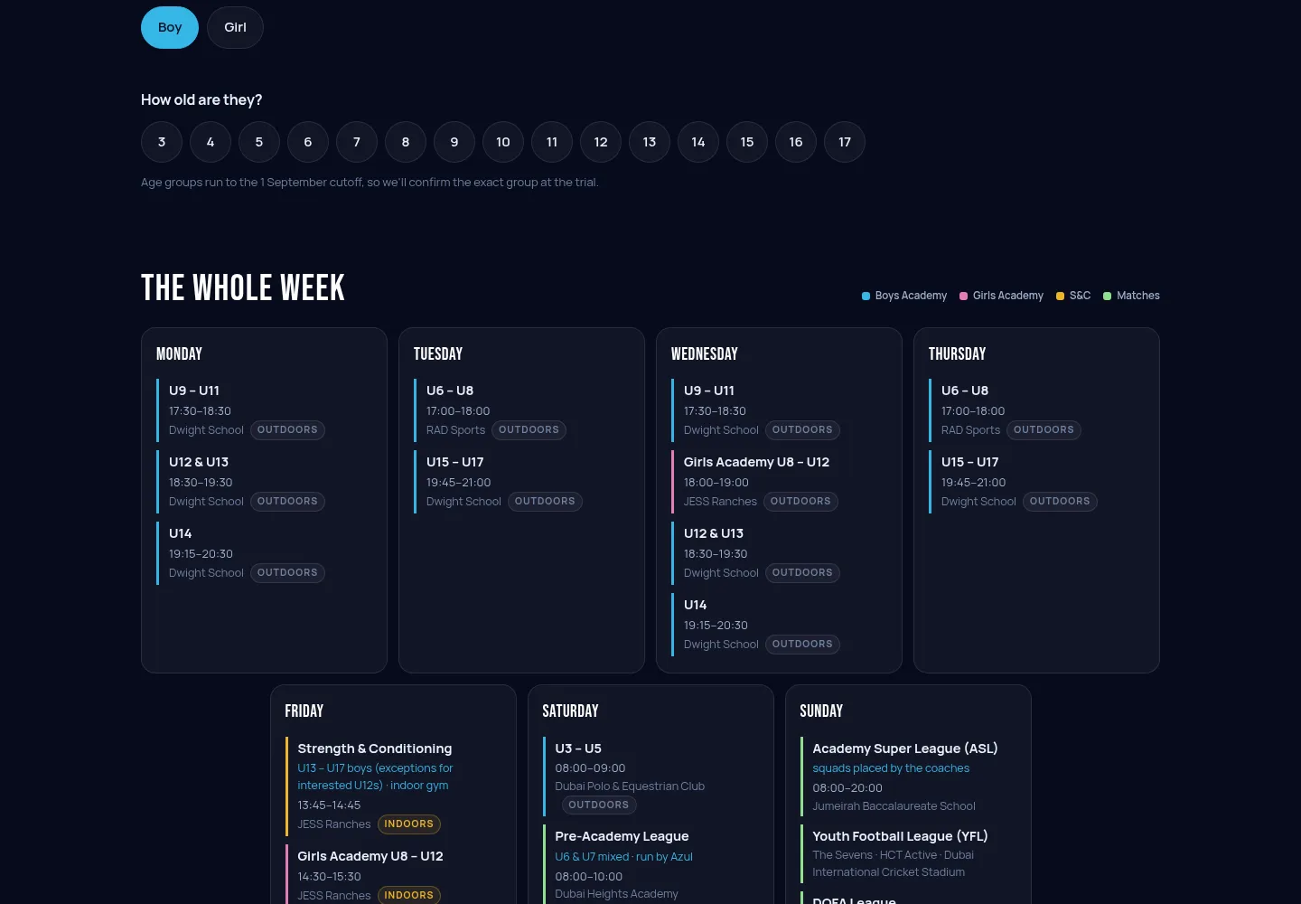The height and width of the screenshot is (904, 1301).
Task: Open Monday's U14 session
Action: point(265,553)
